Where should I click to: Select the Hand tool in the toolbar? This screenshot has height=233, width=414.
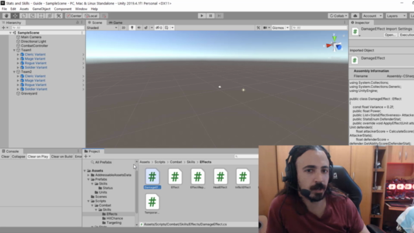[6, 16]
